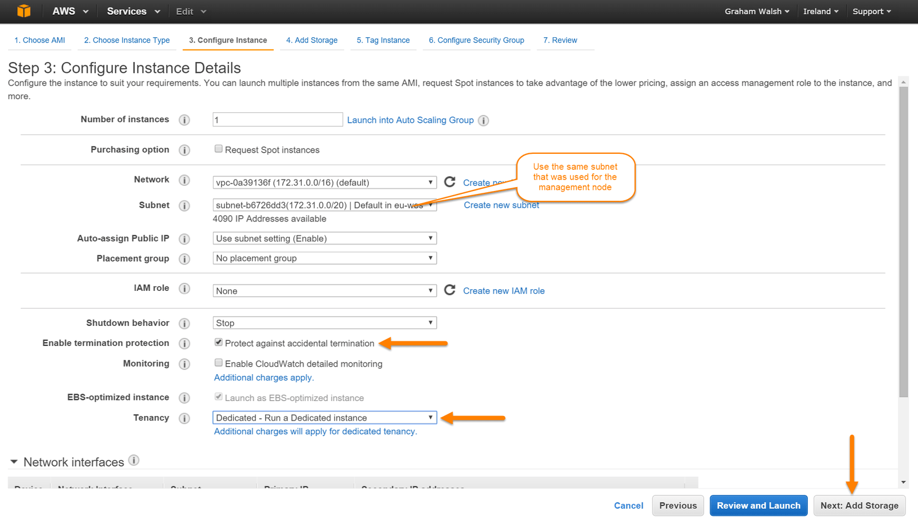The height and width of the screenshot is (525, 918).
Task: Toggle Launch as EBS-optimized instance checkbox
Action: [x=219, y=397]
